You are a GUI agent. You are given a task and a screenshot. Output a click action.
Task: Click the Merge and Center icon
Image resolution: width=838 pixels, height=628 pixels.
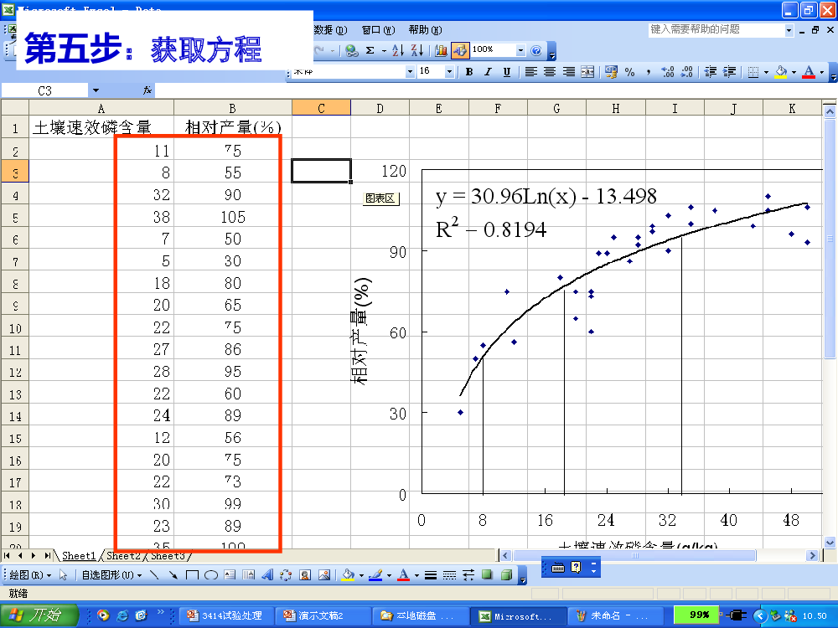587,71
